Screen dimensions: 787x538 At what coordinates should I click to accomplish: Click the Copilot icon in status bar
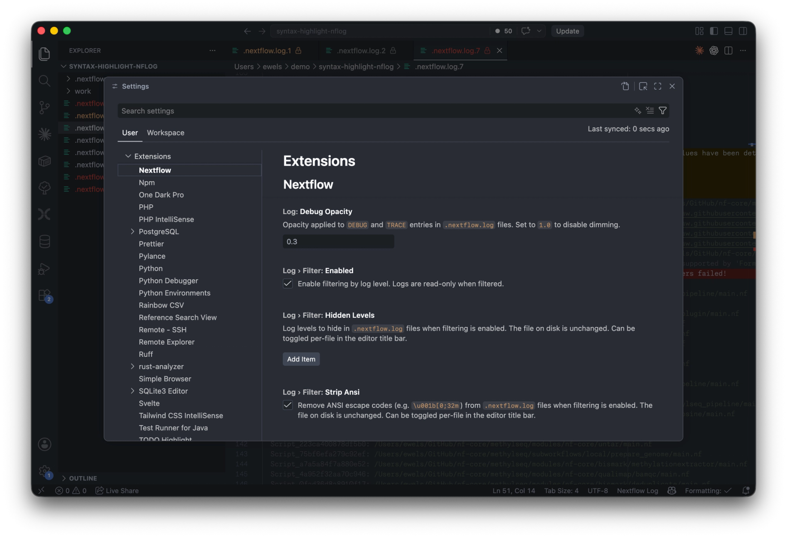coord(671,490)
